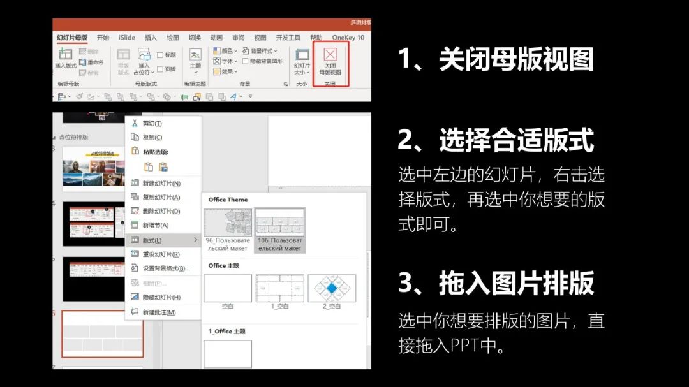Select 剪切 (Cut) scissors in context menu
The width and height of the screenshot is (689, 387).
[x=135, y=123]
